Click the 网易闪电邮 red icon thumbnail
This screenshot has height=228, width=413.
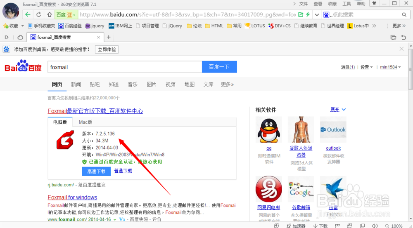tap(269, 189)
